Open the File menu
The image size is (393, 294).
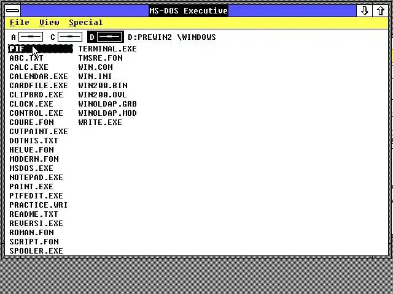(19, 23)
